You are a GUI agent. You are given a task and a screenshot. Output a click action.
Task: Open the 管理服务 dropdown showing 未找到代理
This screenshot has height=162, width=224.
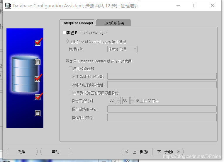pyautogui.click(x=122, y=49)
